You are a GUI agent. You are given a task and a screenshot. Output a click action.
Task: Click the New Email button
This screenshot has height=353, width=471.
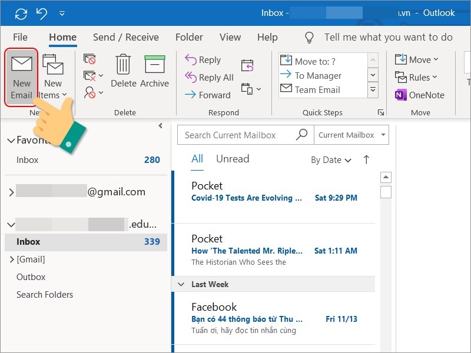[21, 78]
